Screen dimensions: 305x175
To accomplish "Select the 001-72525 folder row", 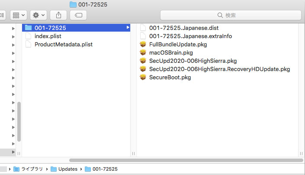I will tap(76, 28).
